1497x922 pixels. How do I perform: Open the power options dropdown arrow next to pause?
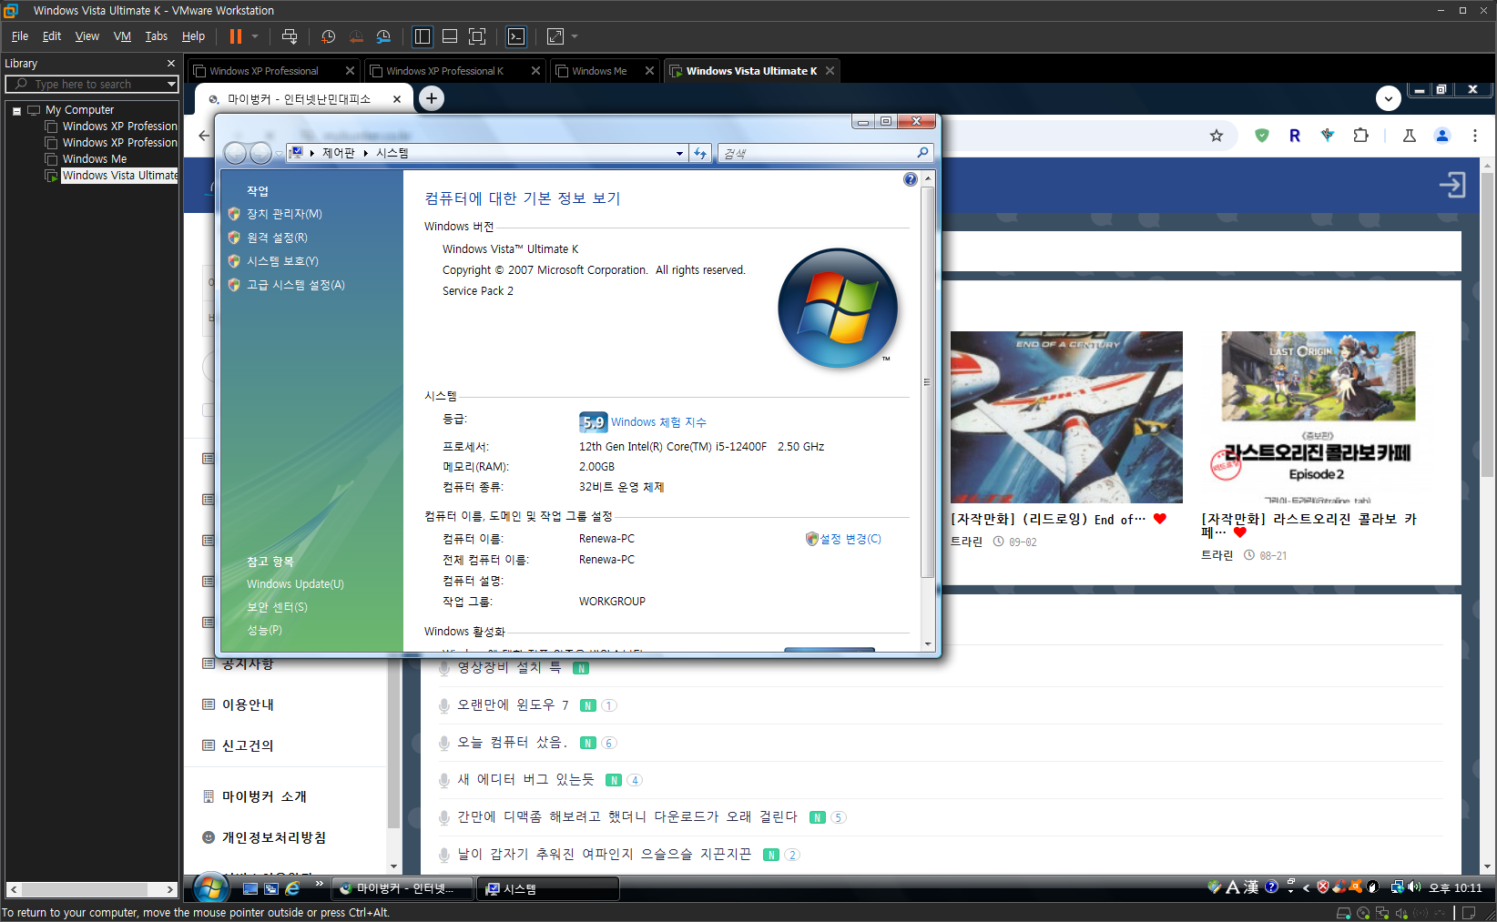255,36
